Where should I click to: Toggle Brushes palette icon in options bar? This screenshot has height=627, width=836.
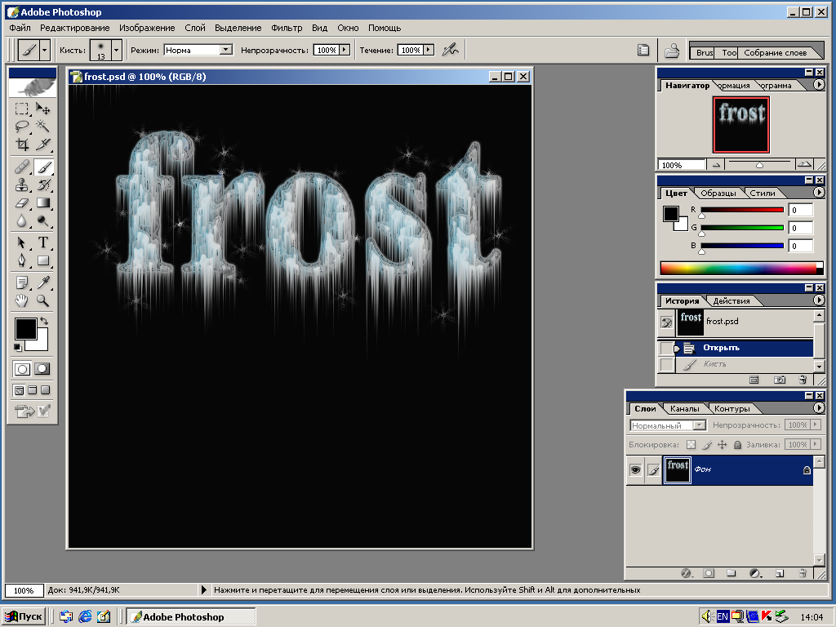[643, 50]
